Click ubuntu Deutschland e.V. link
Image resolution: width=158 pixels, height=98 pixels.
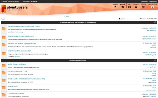coord(10,2)
